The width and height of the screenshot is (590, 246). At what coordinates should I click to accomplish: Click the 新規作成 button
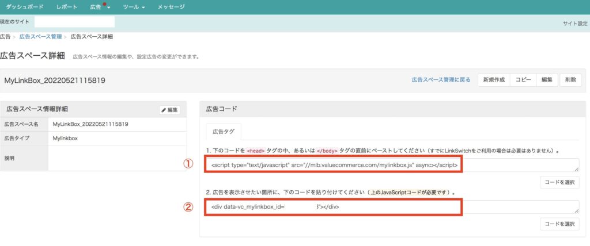pos(494,80)
